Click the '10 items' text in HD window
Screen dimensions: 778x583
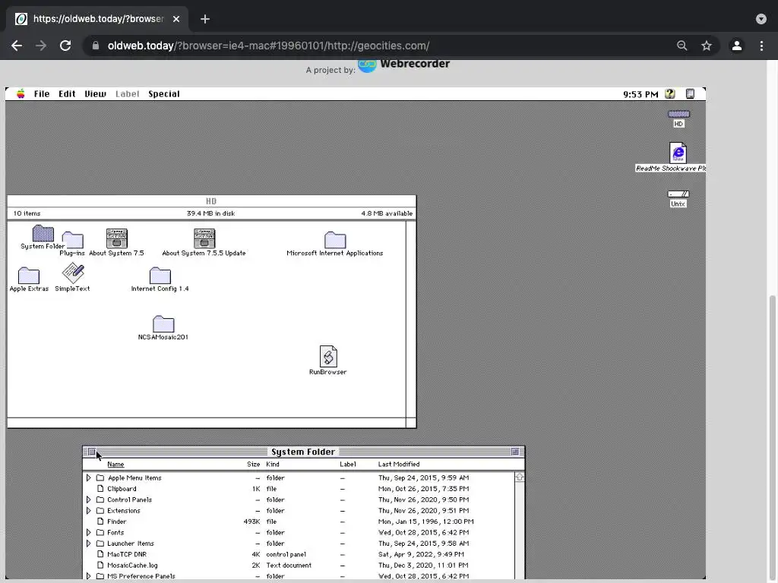(x=27, y=213)
